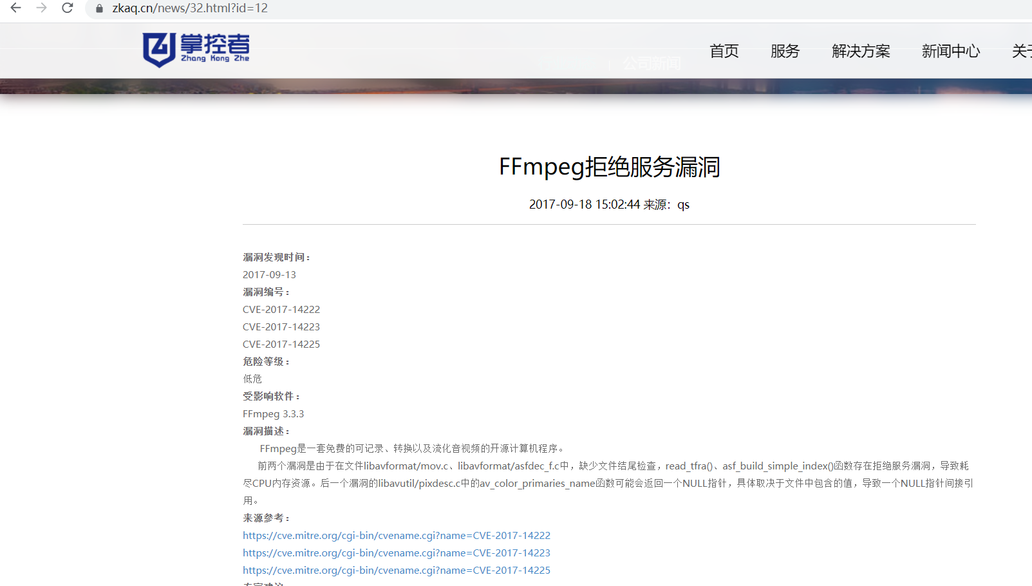
Task: Click the risk level value 低危
Action: click(252, 379)
